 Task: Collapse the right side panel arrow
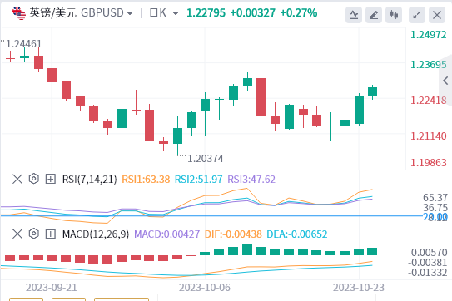coord(445,81)
